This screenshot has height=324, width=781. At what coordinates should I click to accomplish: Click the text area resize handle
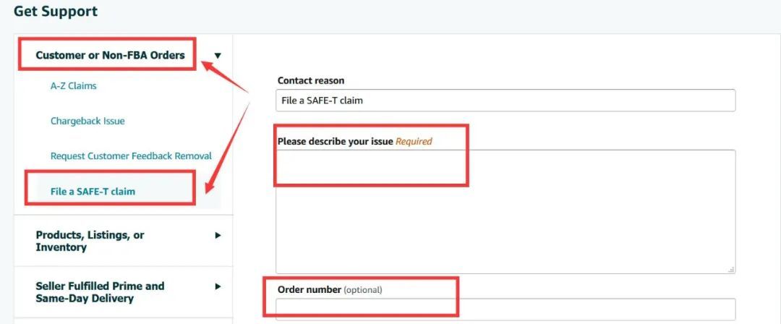click(731, 269)
